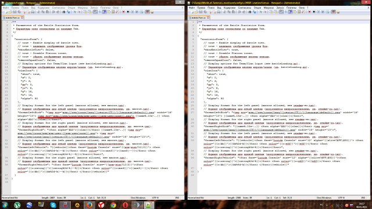The height and width of the screenshot is (209, 372).
Task: Click Print icon in left Notepad++ toolbar
Action: (x=33, y=12)
